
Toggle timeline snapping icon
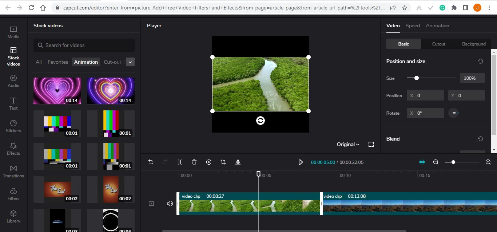(422, 162)
